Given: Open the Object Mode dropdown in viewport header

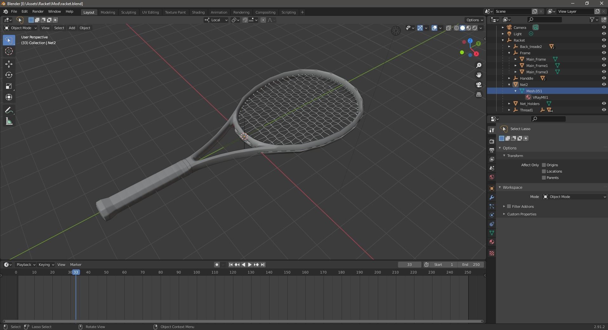Looking at the screenshot, I should [21, 28].
